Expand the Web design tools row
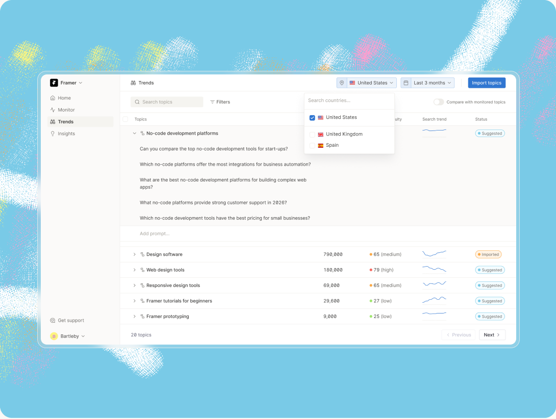The height and width of the screenshot is (419, 556). click(x=134, y=270)
